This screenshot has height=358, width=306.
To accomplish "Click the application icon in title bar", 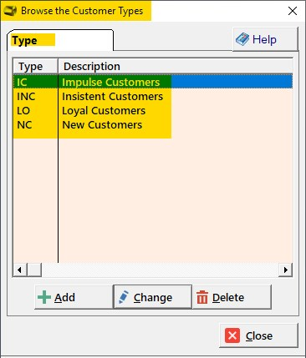I will 10,11.
